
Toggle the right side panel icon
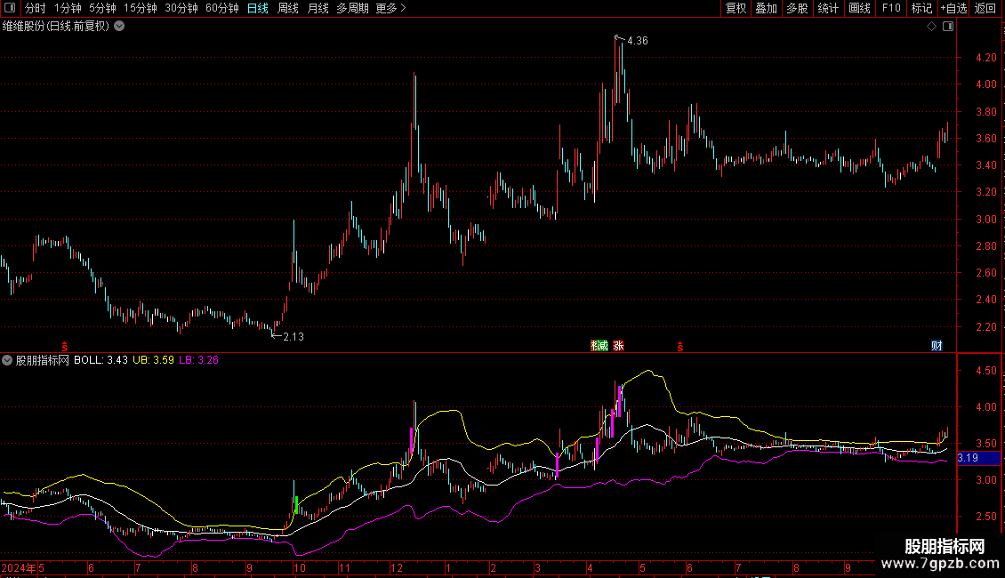pos(949,27)
